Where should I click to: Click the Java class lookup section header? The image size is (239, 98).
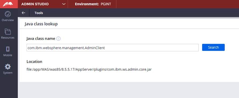pos(41,24)
